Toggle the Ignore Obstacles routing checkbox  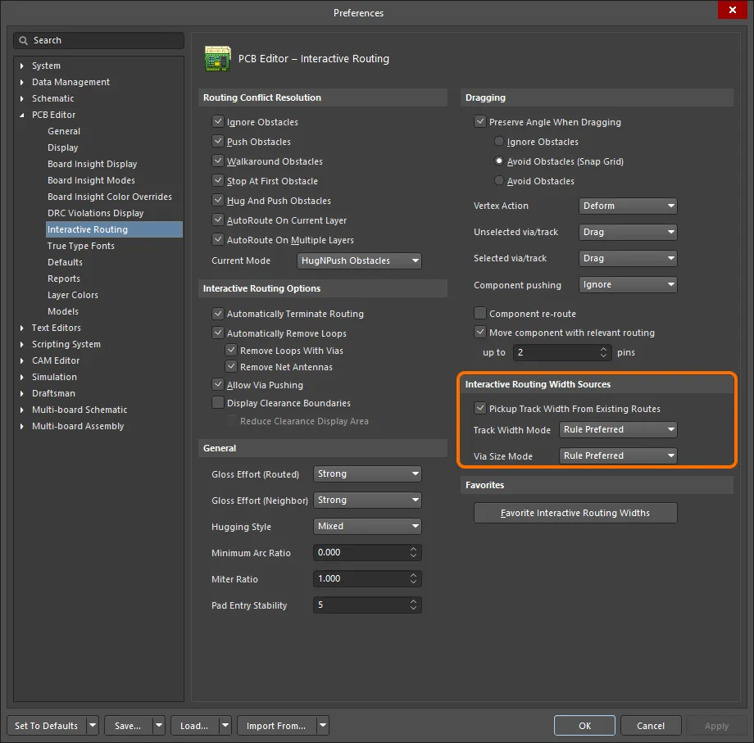click(x=218, y=121)
